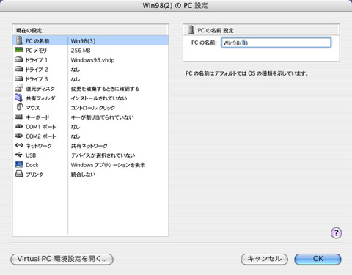This screenshot has width=352, height=275.
Task: Click the Windows アプリケーションを表示 value
Action: point(108,165)
